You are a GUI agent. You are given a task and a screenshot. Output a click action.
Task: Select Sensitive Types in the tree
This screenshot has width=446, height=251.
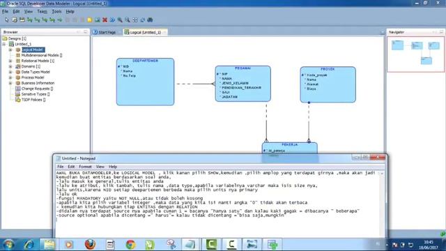36,94
